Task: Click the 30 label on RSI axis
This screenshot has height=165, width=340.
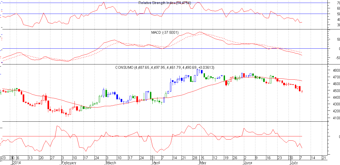Action: (338, 25)
